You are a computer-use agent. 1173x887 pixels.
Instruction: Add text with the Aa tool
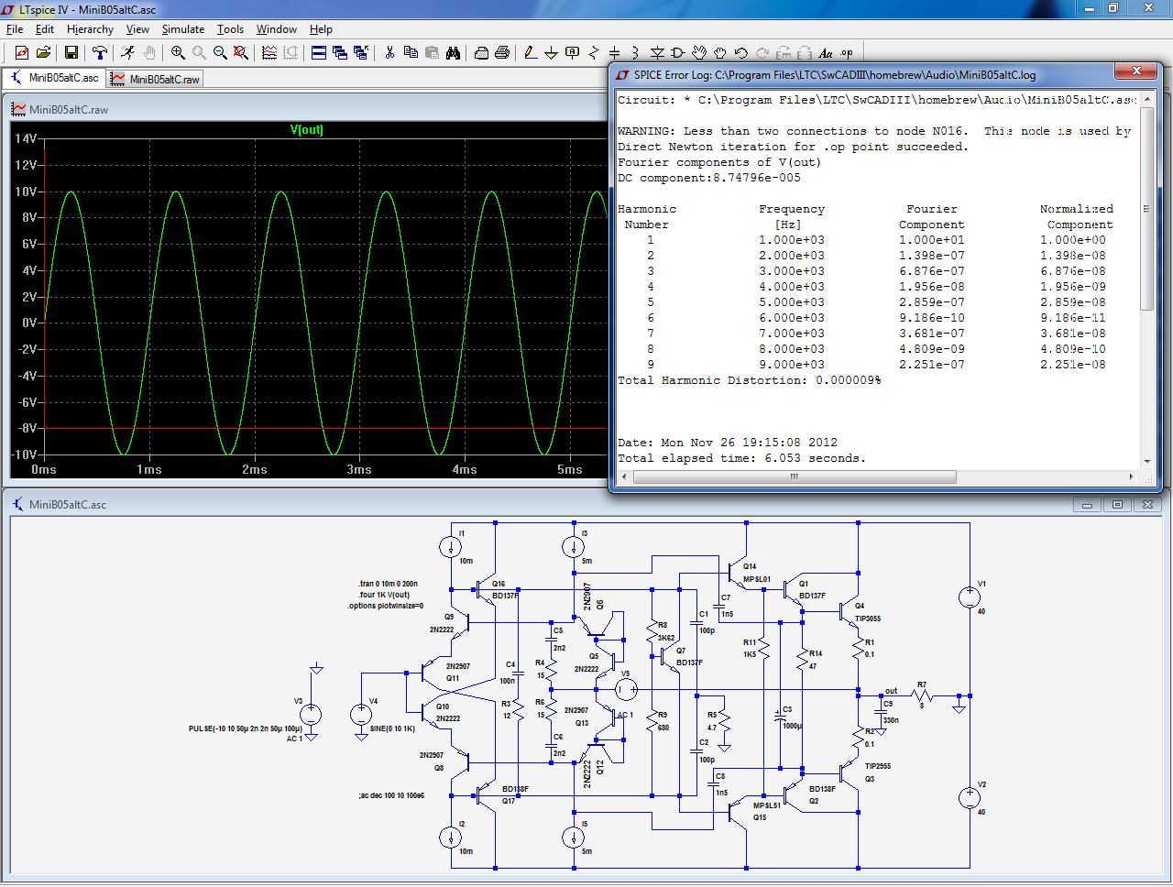tap(826, 53)
